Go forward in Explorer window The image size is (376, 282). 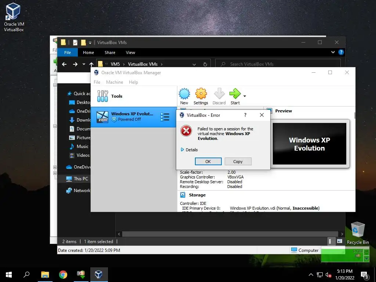click(x=75, y=64)
